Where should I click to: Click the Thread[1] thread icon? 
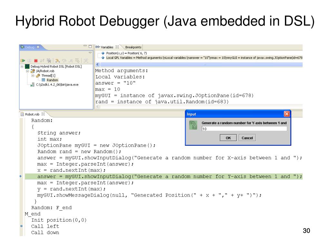[x=38, y=76]
